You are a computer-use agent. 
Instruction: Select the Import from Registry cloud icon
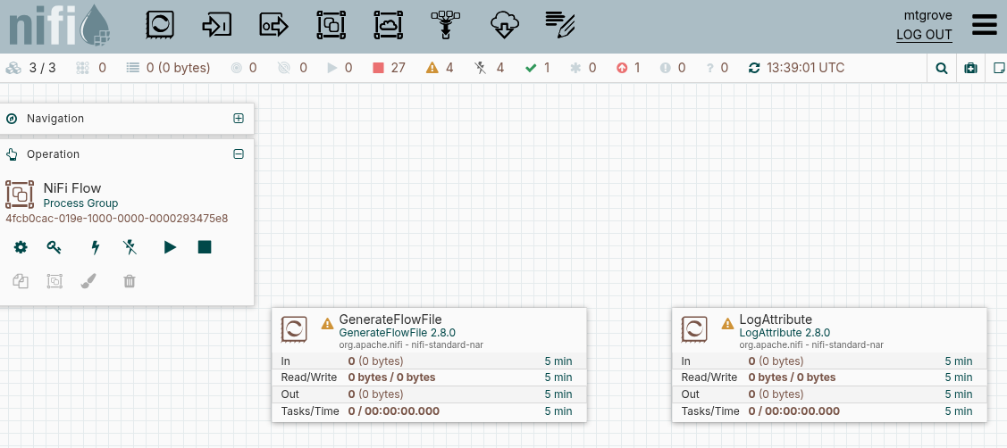tap(504, 26)
